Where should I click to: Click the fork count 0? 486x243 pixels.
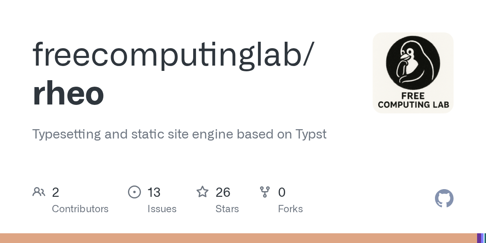(282, 192)
